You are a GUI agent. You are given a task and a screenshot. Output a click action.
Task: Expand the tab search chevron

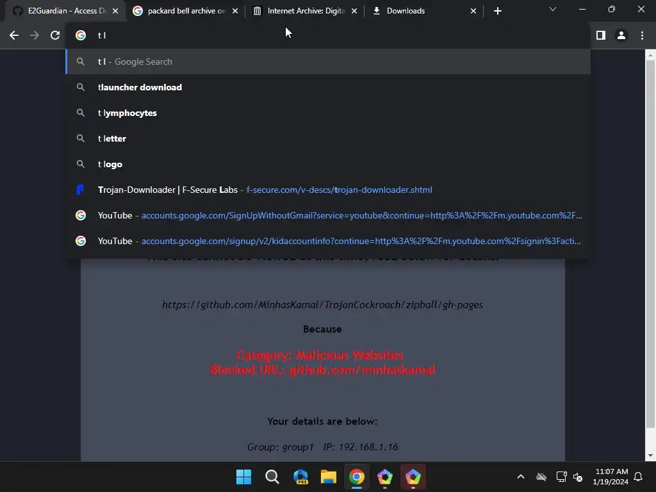[x=553, y=9]
